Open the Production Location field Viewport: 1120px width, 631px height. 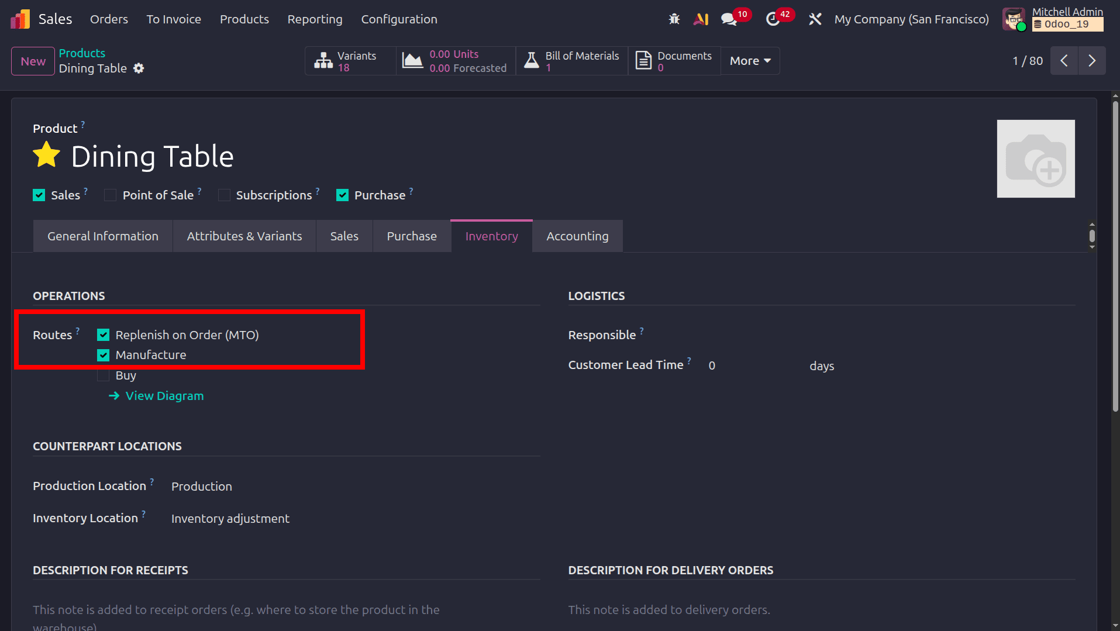(x=354, y=487)
